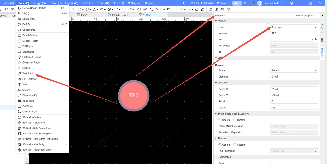Open the Shape dropdown set to Round
The width and height of the screenshot is (327, 164).
coord(294,70)
